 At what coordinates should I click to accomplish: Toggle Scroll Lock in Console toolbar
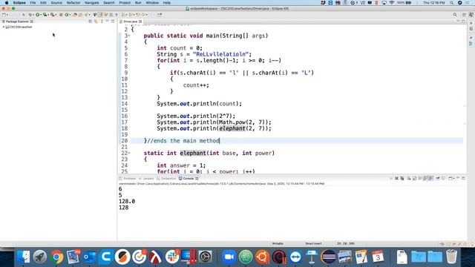[x=414, y=179]
